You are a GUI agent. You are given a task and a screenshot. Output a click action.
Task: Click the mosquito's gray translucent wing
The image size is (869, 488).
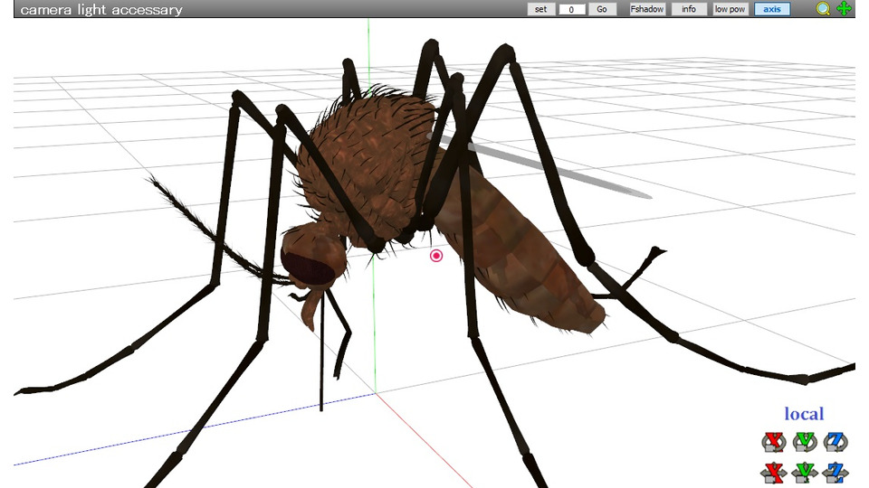click(x=561, y=169)
